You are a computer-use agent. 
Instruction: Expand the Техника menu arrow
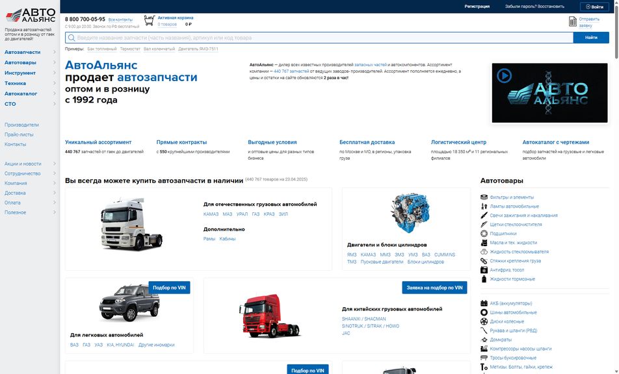tap(55, 83)
